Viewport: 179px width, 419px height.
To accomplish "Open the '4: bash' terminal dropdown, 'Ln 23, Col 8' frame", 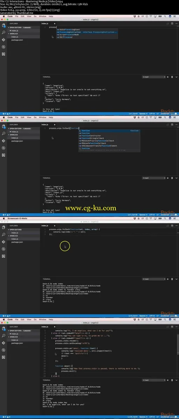I will pyautogui.click(x=154, y=380).
